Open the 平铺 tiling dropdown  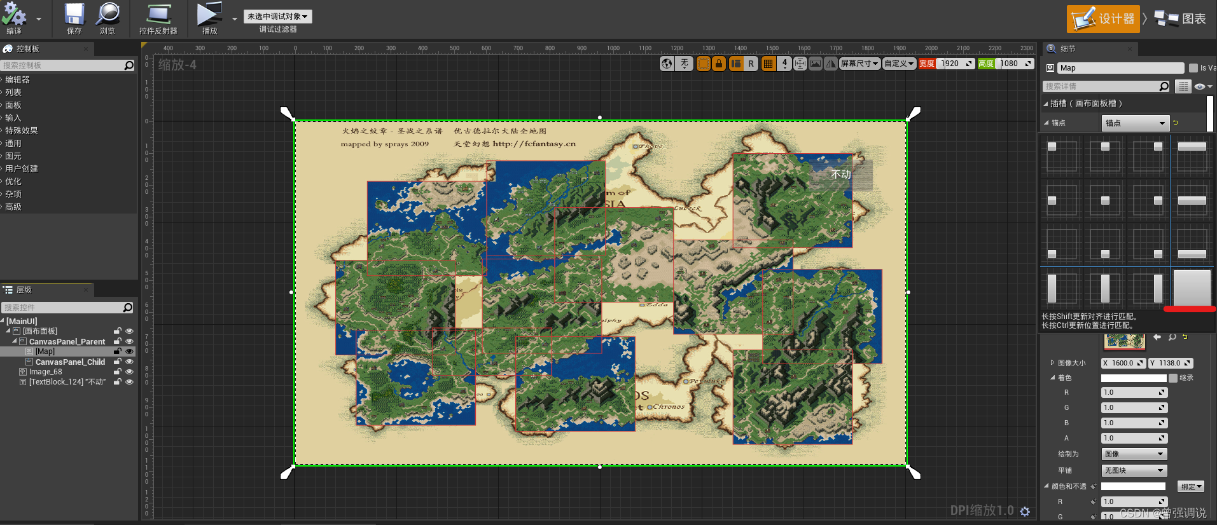pyautogui.click(x=1134, y=470)
